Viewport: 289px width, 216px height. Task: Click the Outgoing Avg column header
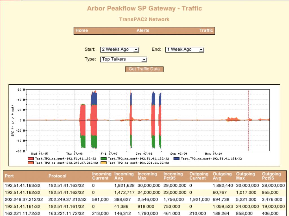tap(222, 176)
